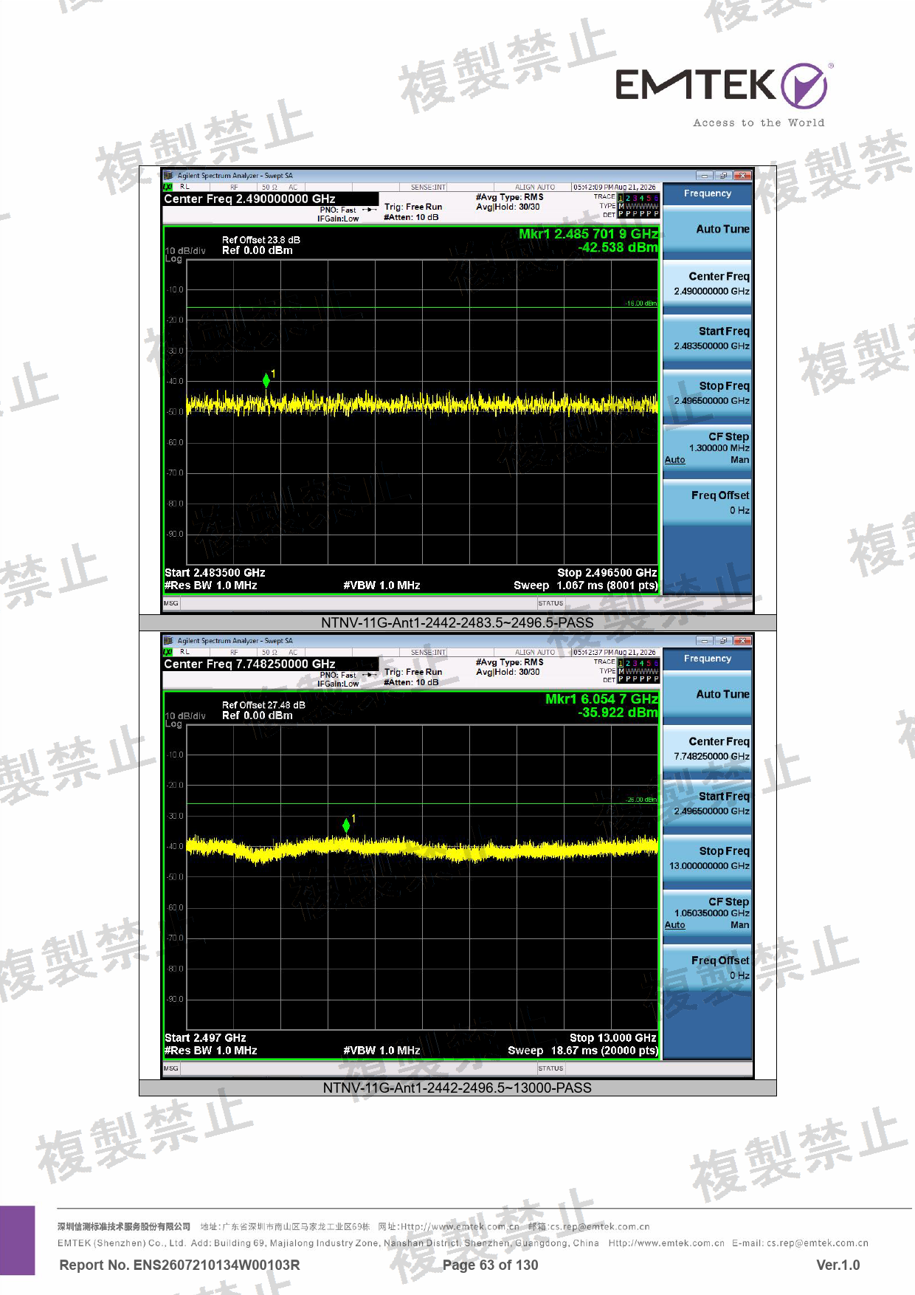
Task: Click the 'Sweep 1.067 ms (8001 pts)' readout
Action: click(x=586, y=585)
